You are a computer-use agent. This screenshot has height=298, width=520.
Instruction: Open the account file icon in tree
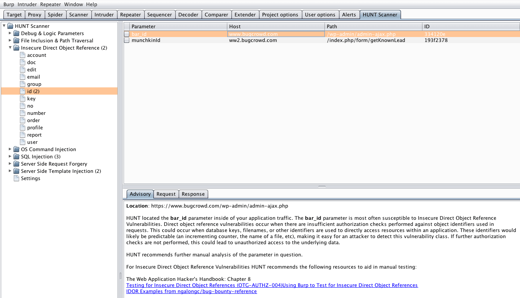(x=23, y=55)
